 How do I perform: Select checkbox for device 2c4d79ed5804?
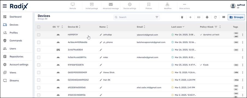(39, 50)
